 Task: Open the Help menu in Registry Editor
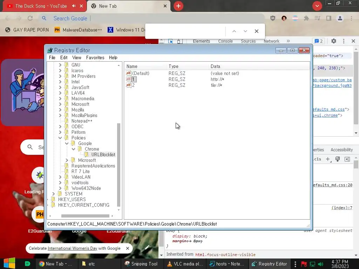pyautogui.click(x=113, y=58)
